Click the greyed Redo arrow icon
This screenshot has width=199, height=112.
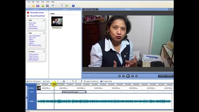57,6
